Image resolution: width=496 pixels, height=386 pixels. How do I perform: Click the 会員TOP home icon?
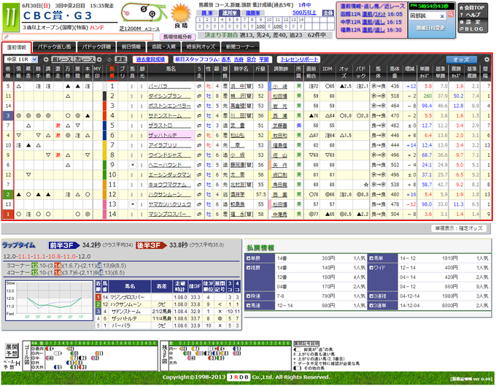click(x=462, y=7)
